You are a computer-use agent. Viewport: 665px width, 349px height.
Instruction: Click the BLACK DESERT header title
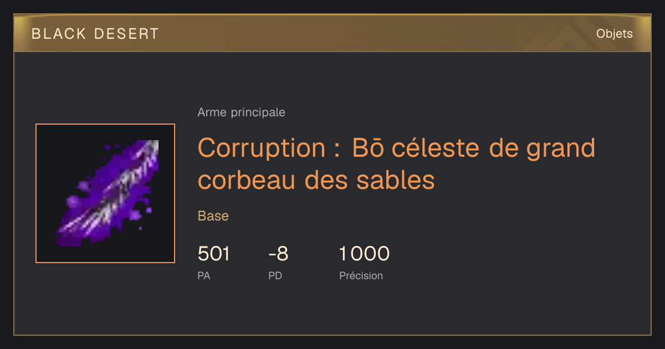pyautogui.click(x=95, y=34)
